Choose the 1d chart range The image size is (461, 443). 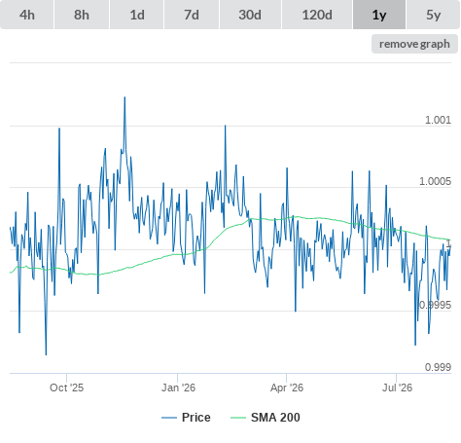pyautogui.click(x=137, y=15)
